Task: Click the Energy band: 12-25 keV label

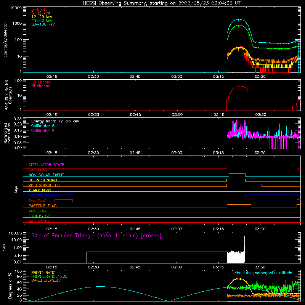Action: (55, 121)
